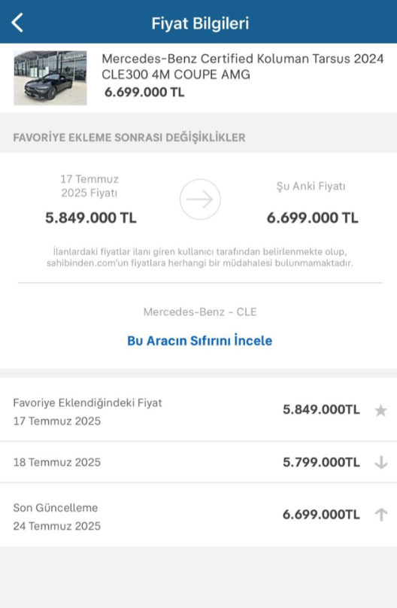This screenshot has height=608, width=397.
Task: Select the Favoriye Eklendiğindeki Fiyat row
Action: 198,410
